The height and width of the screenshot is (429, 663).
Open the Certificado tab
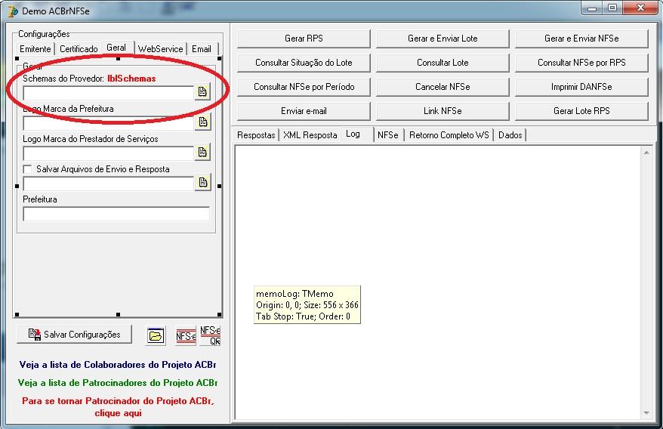point(79,49)
